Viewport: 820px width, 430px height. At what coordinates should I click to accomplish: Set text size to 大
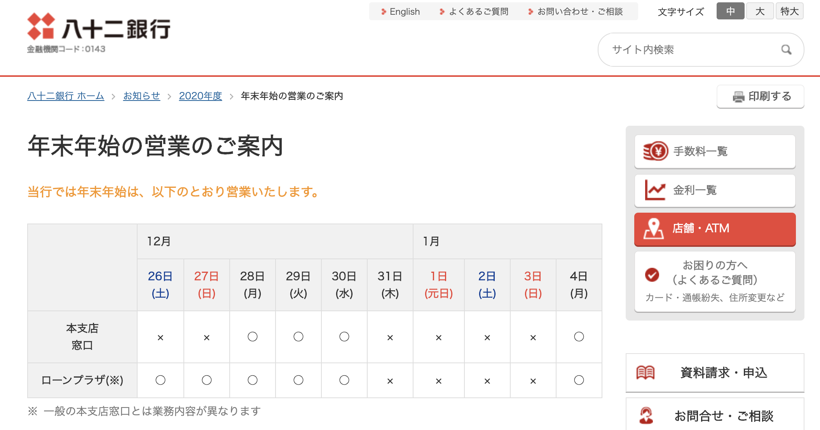760,11
